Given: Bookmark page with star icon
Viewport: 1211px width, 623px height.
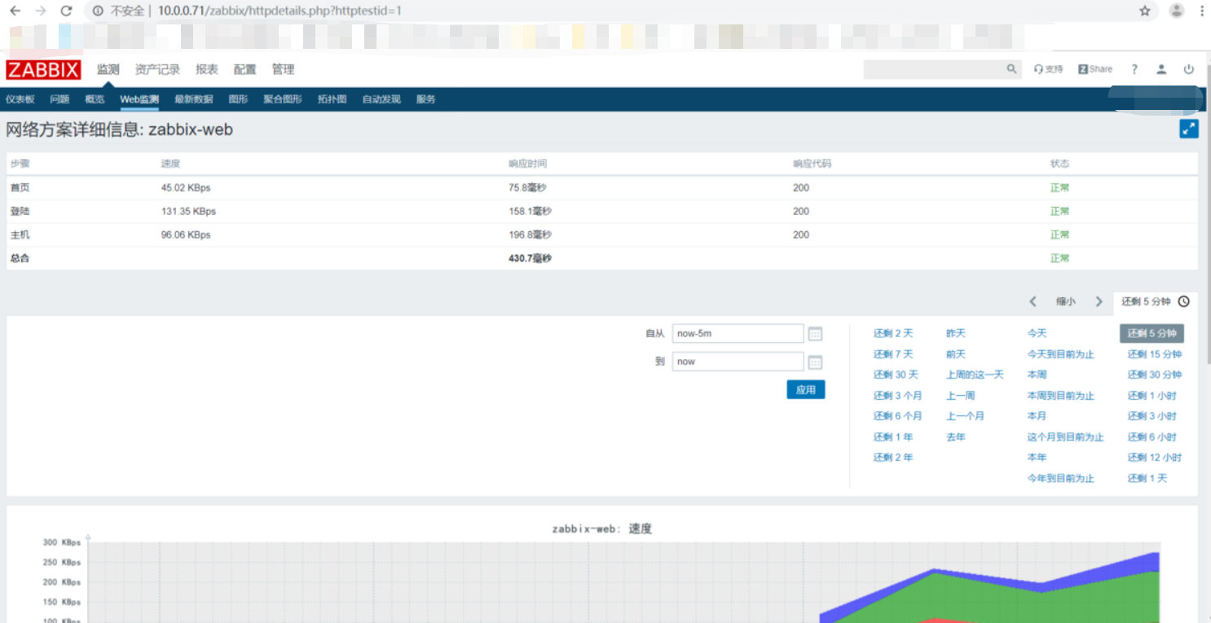Looking at the screenshot, I should 1145,11.
